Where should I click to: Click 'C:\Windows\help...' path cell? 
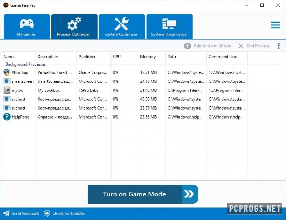(x=185, y=117)
